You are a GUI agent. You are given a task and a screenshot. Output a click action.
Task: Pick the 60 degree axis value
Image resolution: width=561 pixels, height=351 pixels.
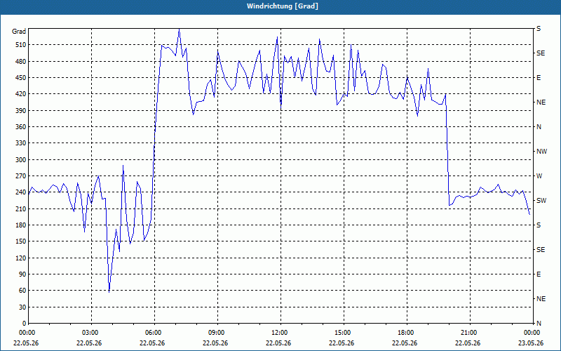coord(22,291)
